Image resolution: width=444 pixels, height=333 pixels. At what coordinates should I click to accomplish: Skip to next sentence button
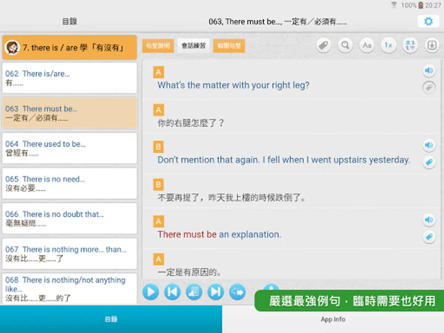click(216, 292)
